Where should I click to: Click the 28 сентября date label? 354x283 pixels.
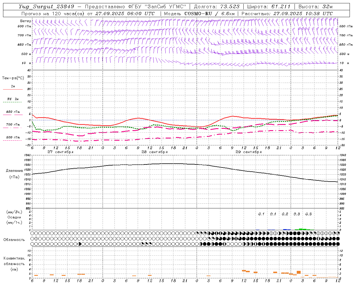point(155,152)
